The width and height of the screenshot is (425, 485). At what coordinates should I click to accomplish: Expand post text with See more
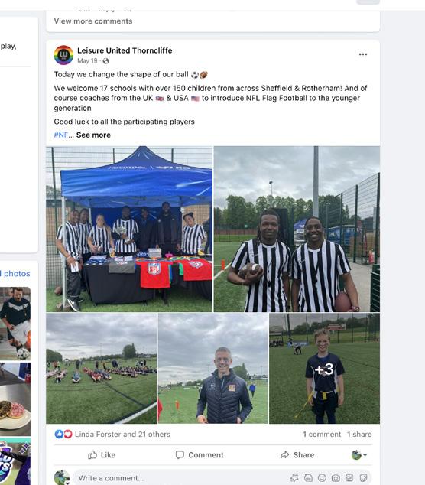[x=93, y=135]
